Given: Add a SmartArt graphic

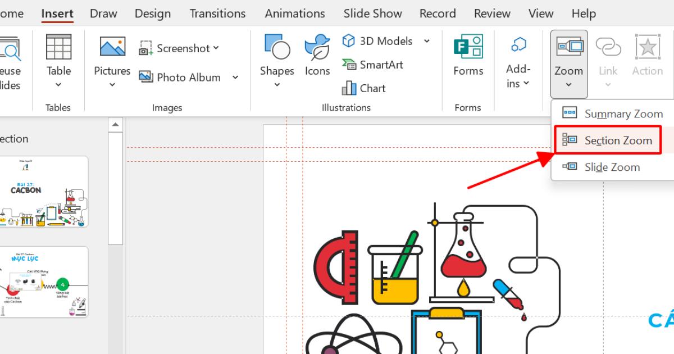Looking at the screenshot, I should point(373,65).
